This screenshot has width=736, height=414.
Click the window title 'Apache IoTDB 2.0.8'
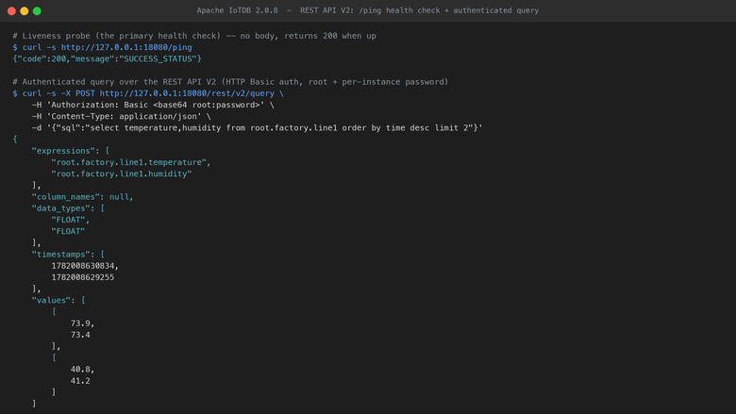[x=237, y=10]
